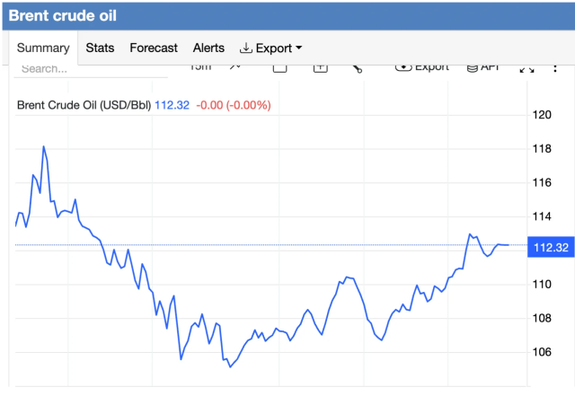Open the API button in chart toolbar
This screenshot has height=396, width=575.
coord(483,66)
